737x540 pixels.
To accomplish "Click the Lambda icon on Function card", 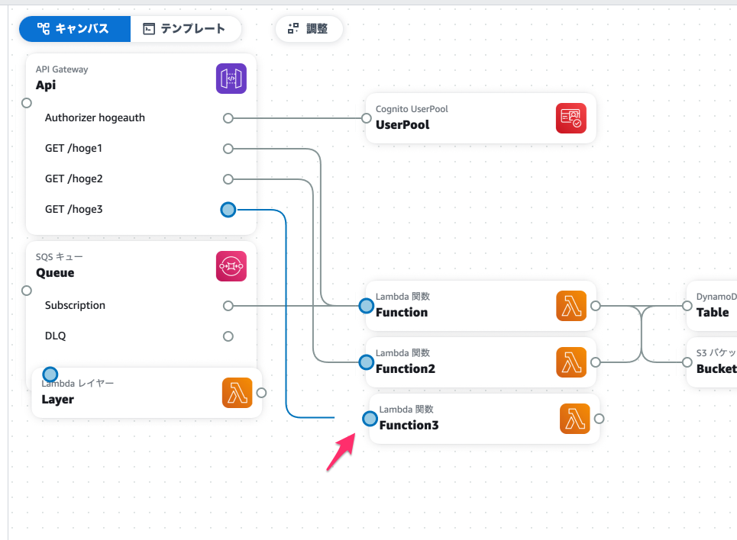I will click(571, 306).
